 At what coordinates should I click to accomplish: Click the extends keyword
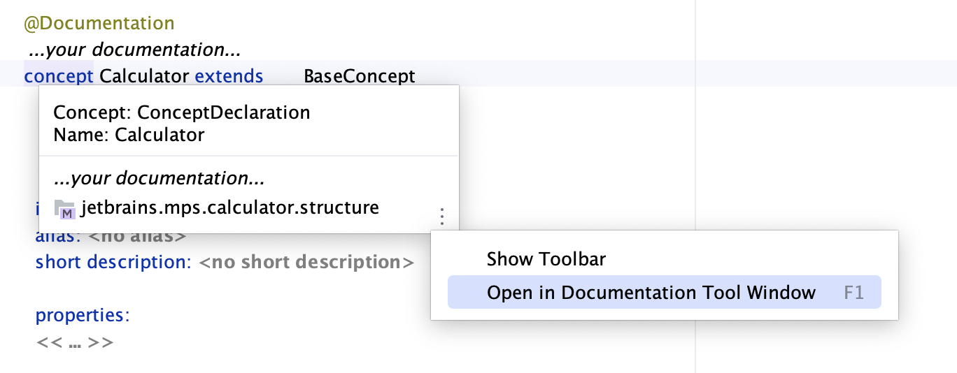229,75
